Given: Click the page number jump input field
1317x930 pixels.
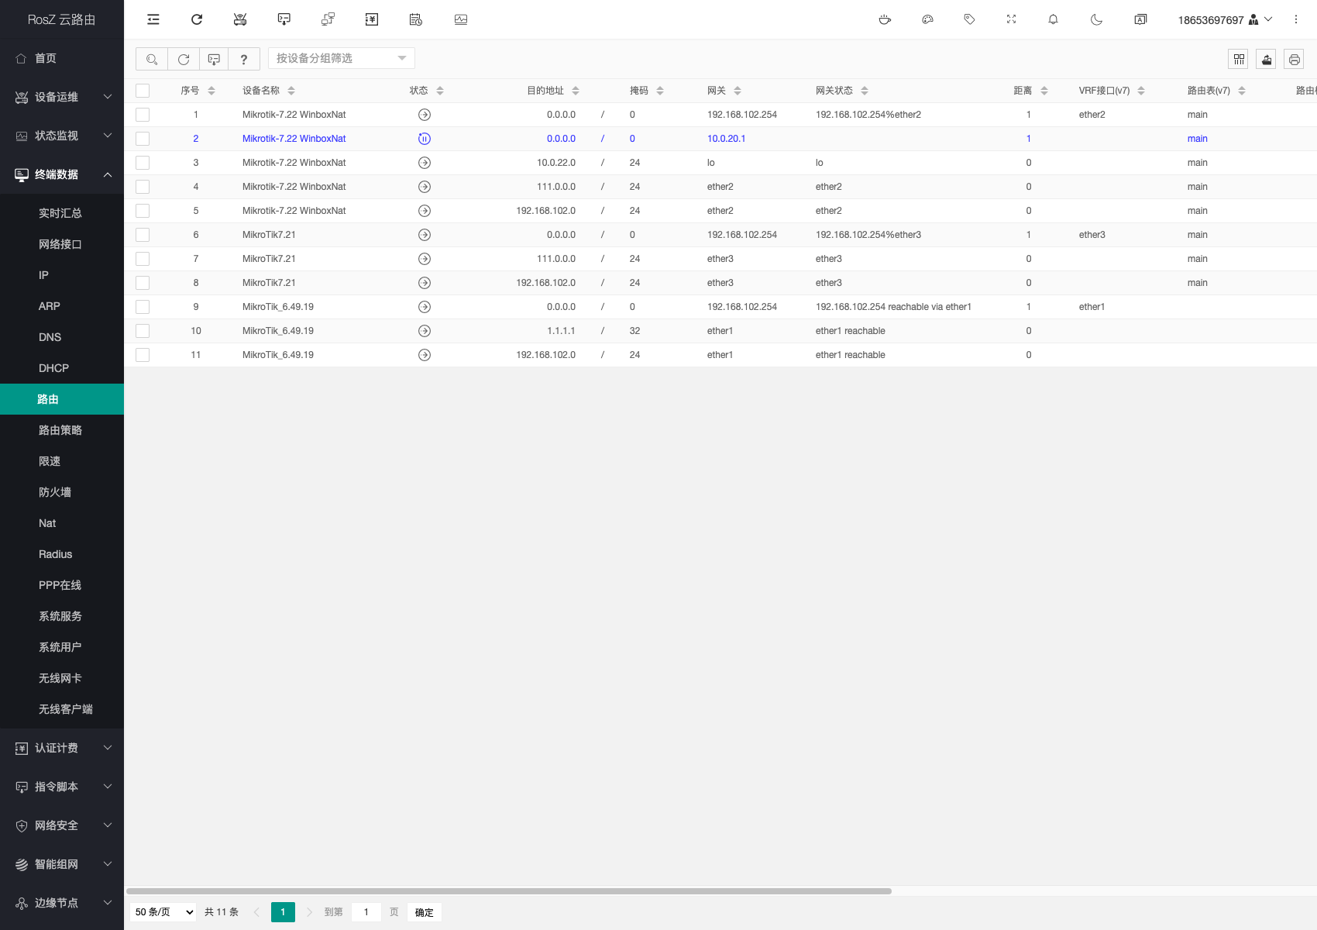Looking at the screenshot, I should point(366,912).
